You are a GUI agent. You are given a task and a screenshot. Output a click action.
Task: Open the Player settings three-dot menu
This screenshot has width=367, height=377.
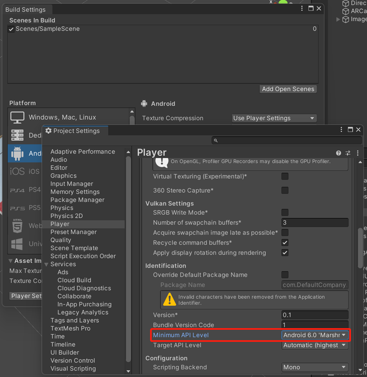pyautogui.click(x=358, y=153)
